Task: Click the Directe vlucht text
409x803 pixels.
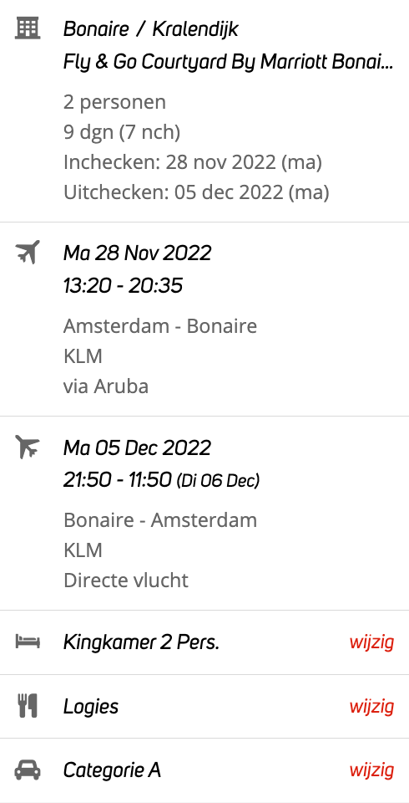Action: 126,581
